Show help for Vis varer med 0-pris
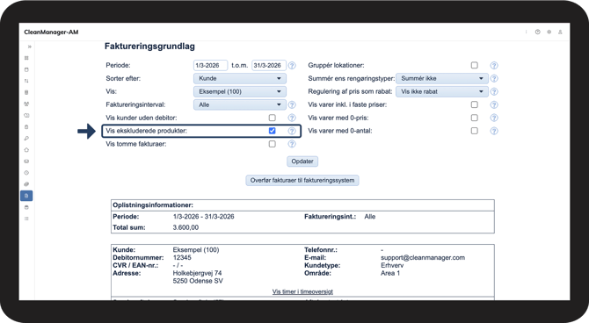Image resolution: width=589 pixels, height=323 pixels. [x=494, y=118]
